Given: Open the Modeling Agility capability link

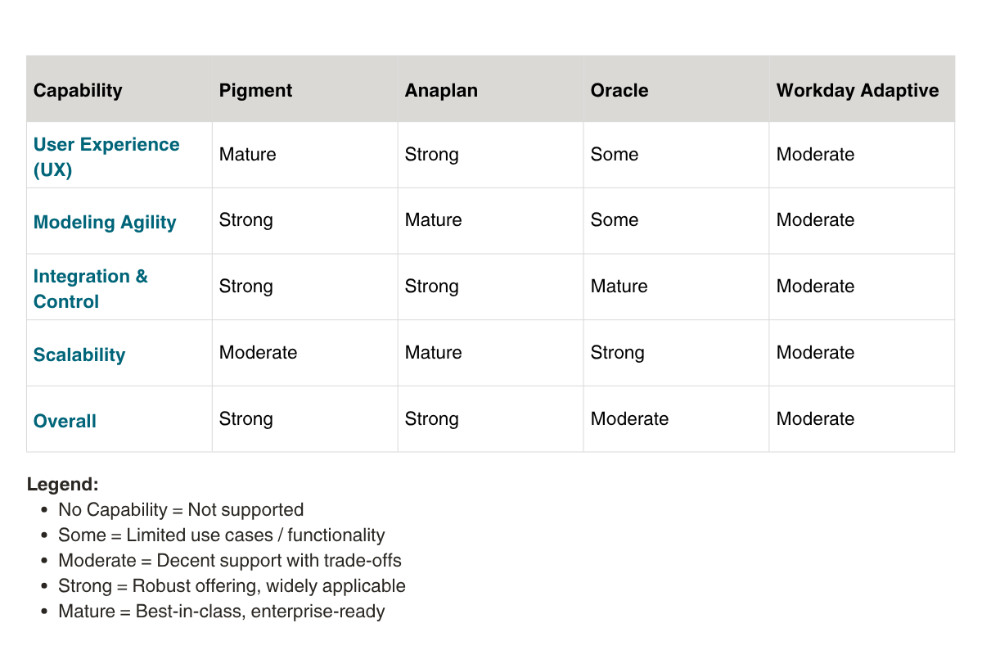Looking at the screenshot, I should tap(105, 223).
